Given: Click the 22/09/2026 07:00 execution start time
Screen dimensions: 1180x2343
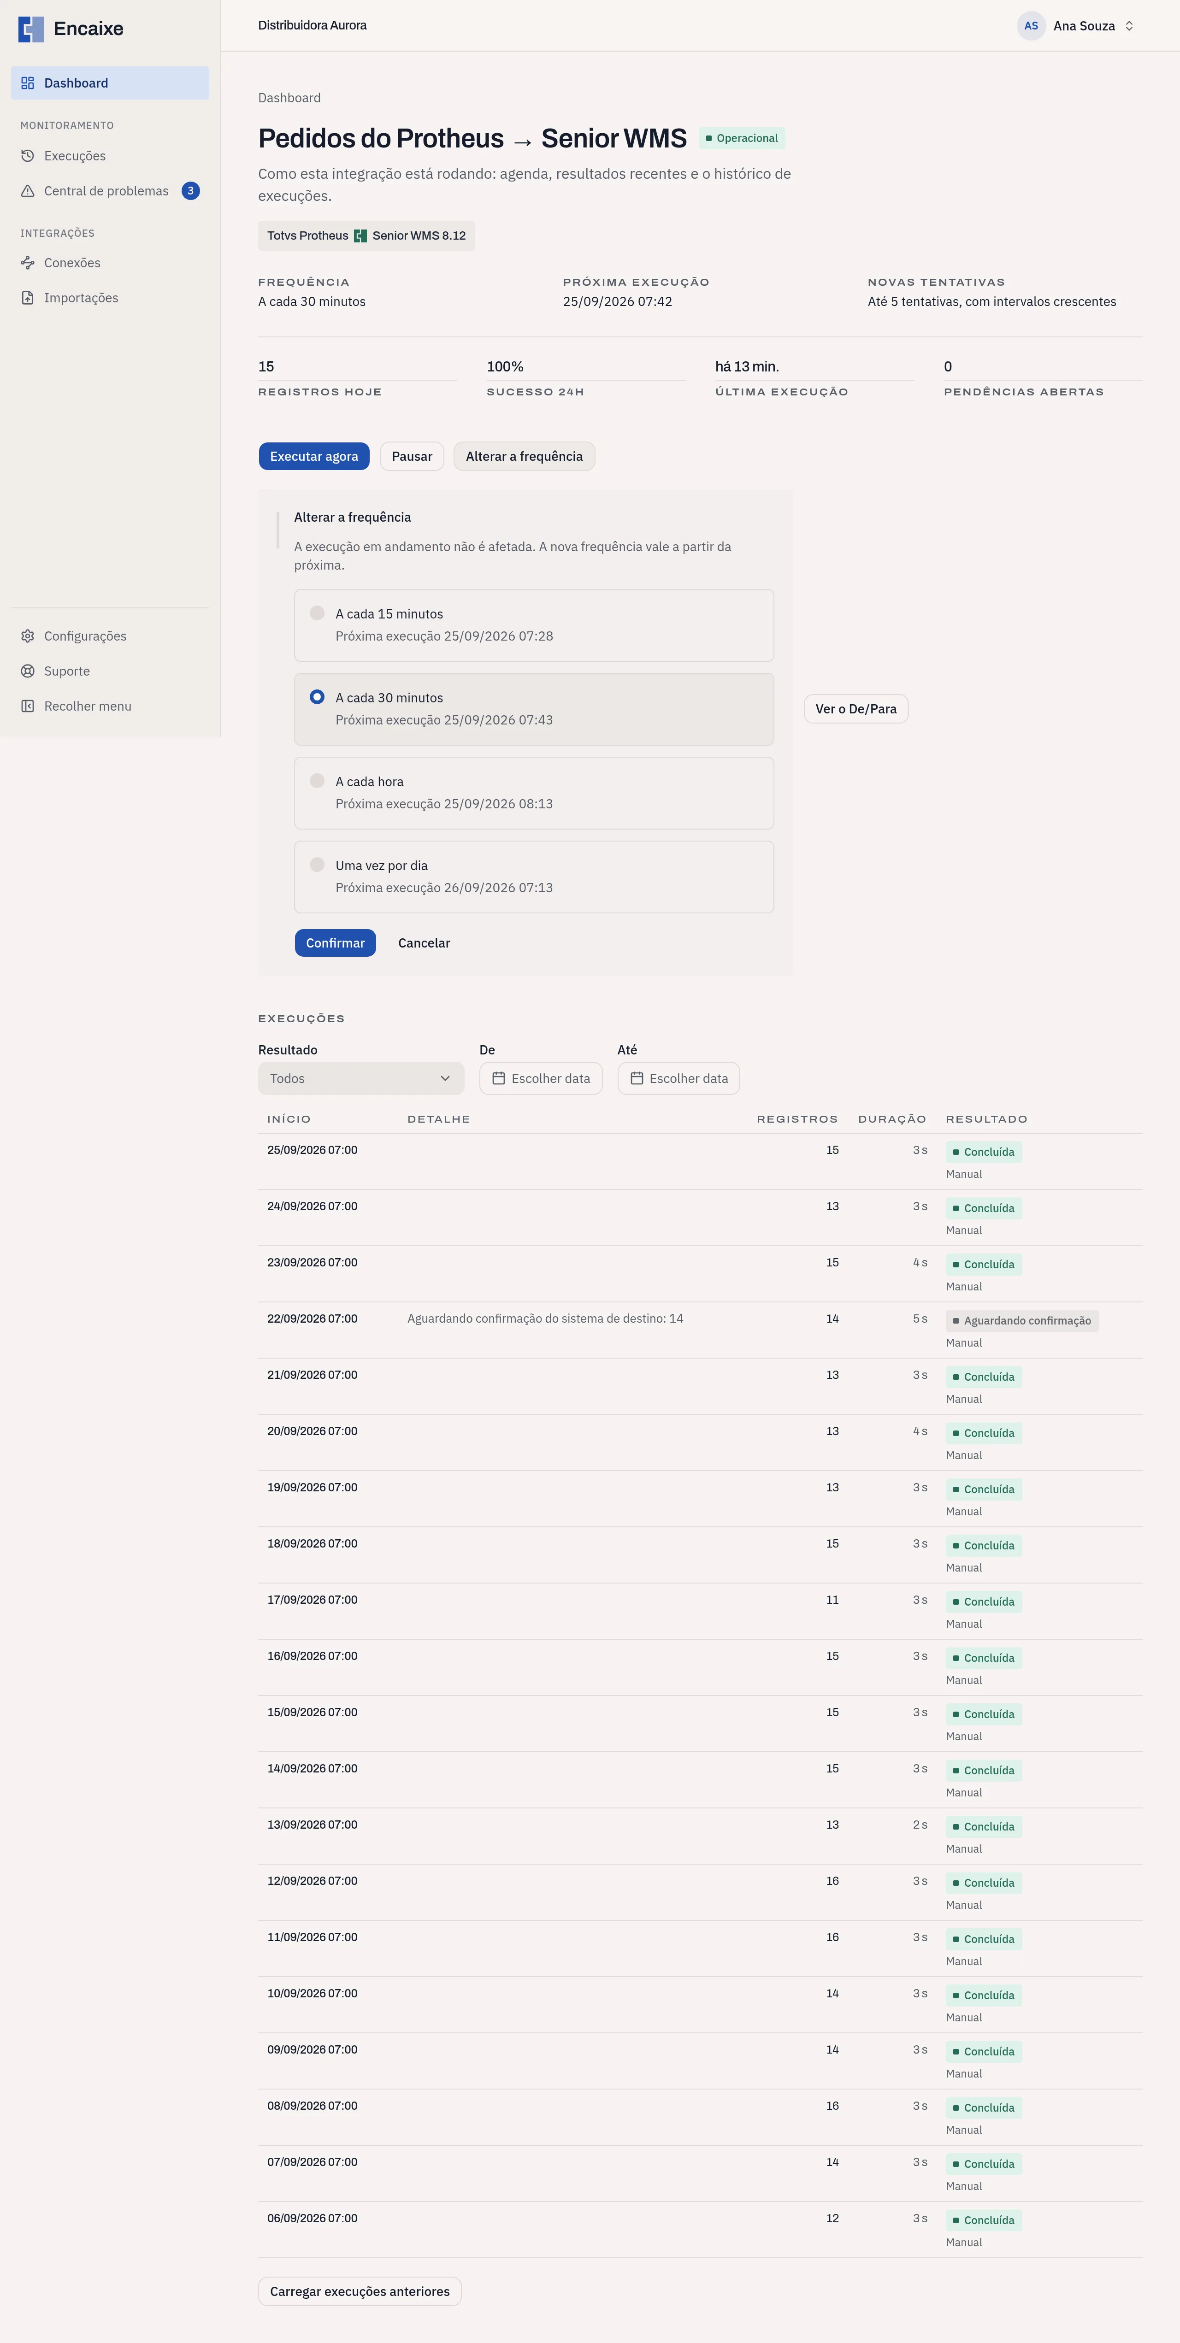Looking at the screenshot, I should (312, 1319).
